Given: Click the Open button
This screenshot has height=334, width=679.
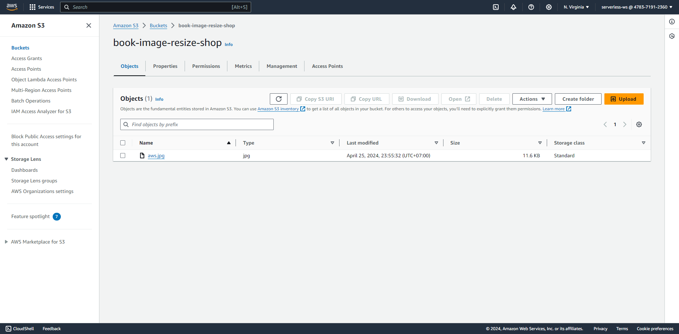Looking at the screenshot, I should 459,99.
